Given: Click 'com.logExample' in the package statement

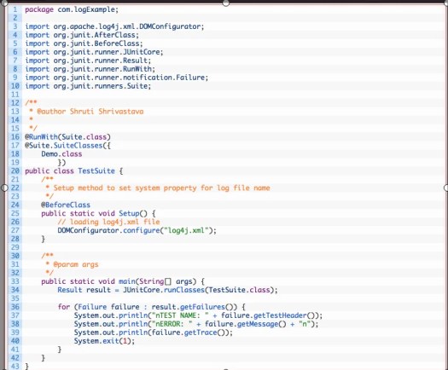Looking at the screenshot, I should [87, 9].
